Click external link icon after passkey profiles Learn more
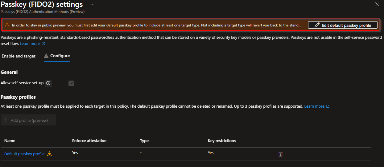This screenshot has height=167, width=384. (328, 106)
